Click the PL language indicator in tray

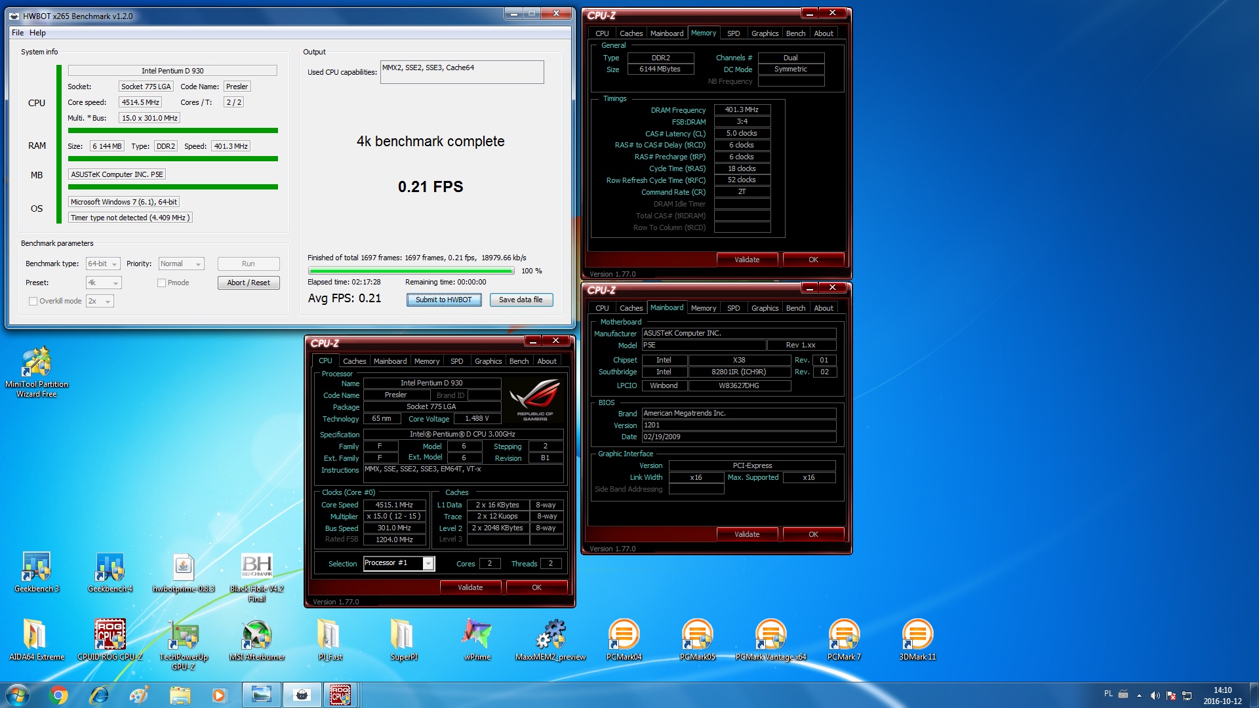coord(1108,694)
